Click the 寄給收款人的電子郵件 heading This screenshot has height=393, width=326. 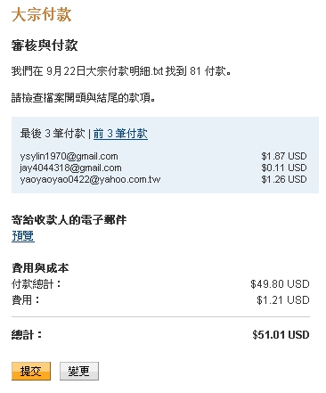coord(69,220)
